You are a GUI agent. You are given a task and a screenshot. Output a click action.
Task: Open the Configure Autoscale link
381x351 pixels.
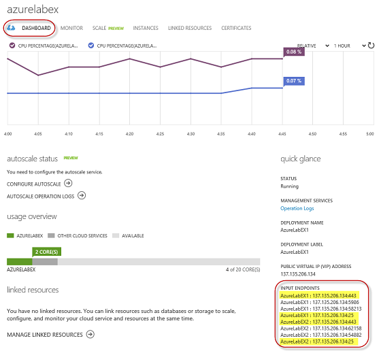coord(34,184)
